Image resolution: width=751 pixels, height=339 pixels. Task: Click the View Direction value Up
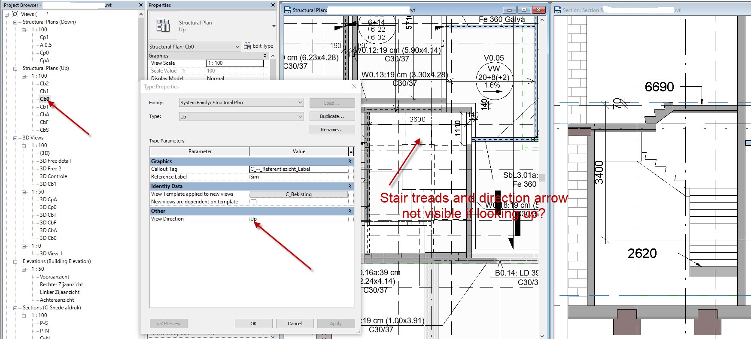click(299, 219)
